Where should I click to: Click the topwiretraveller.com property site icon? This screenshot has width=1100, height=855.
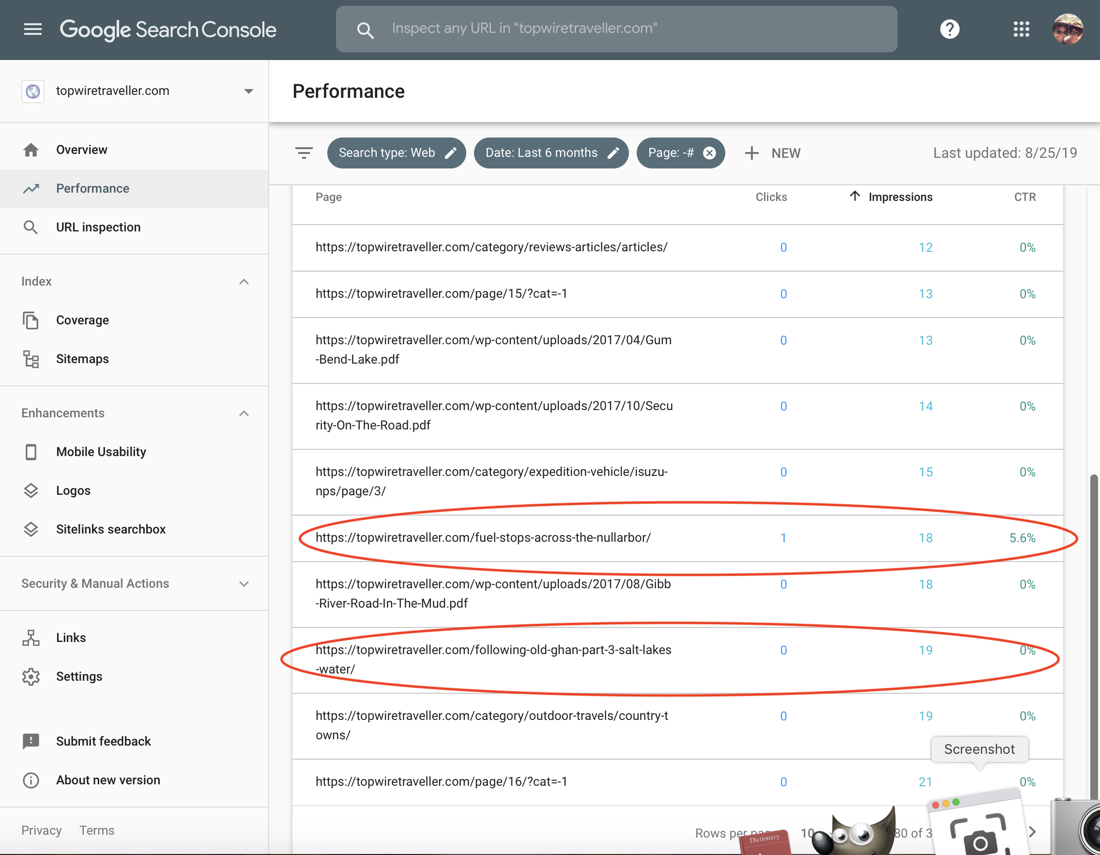33,91
